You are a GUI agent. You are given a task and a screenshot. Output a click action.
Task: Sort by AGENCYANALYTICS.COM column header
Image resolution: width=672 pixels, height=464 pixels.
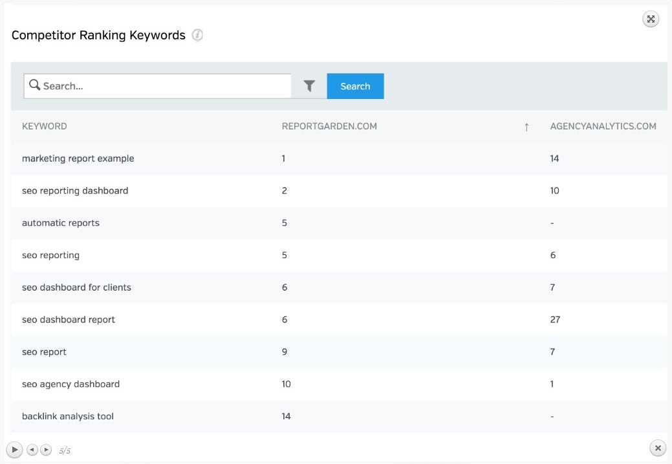(603, 126)
